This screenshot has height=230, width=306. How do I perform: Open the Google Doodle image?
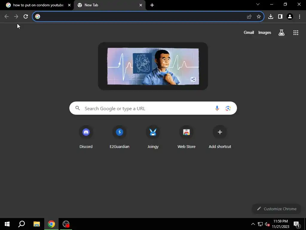(x=153, y=66)
